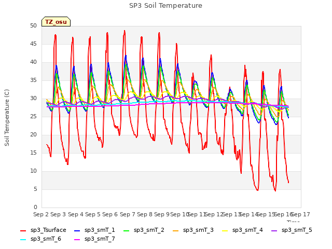Click the 0 y-axis tick label
The height and width of the screenshot is (249, 332).
point(35,208)
